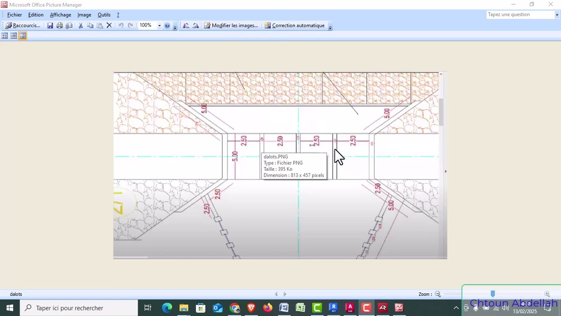
Task: Click the Tapez une question field
Action: click(520, 14)
